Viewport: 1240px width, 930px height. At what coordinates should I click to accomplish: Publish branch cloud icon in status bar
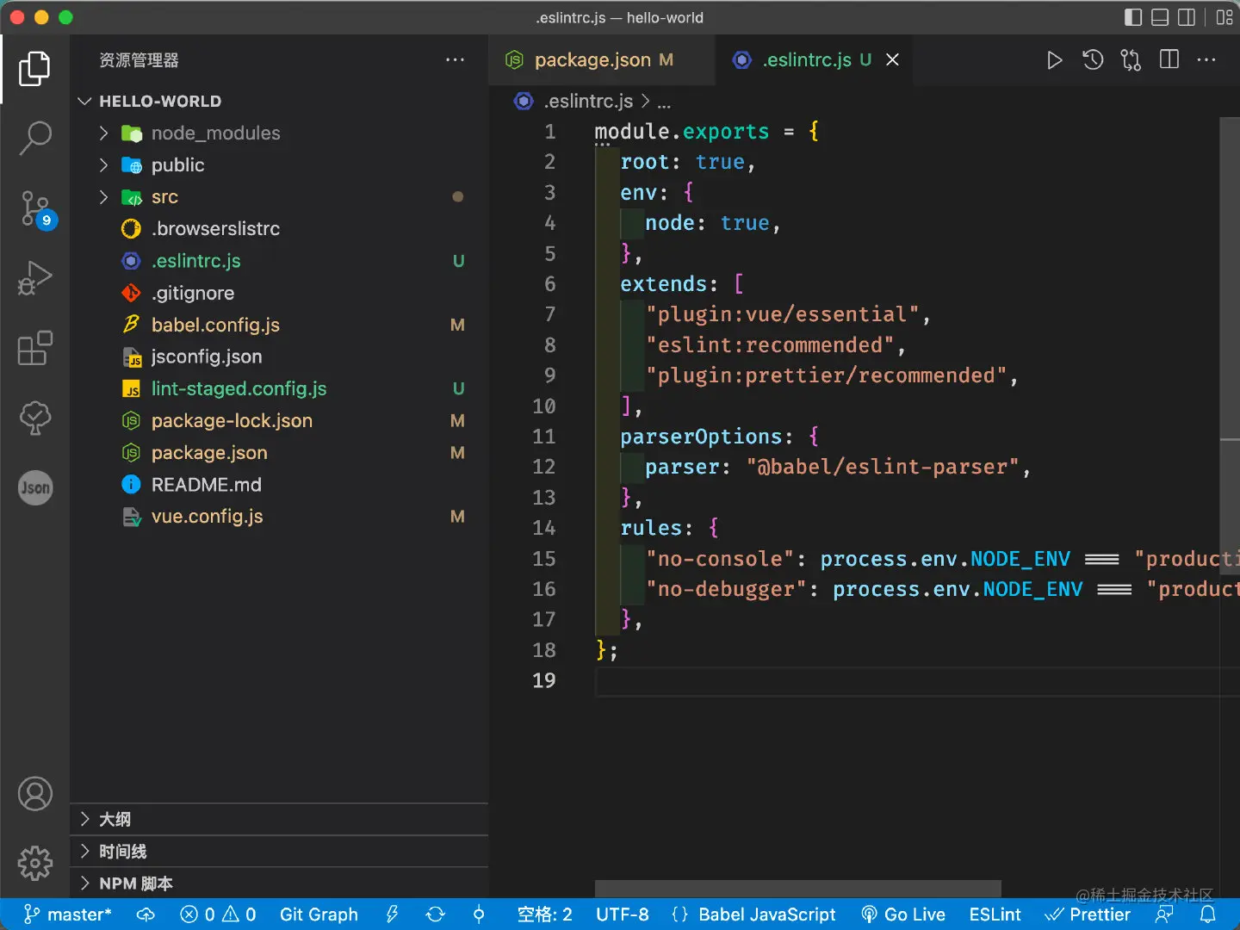146,914
